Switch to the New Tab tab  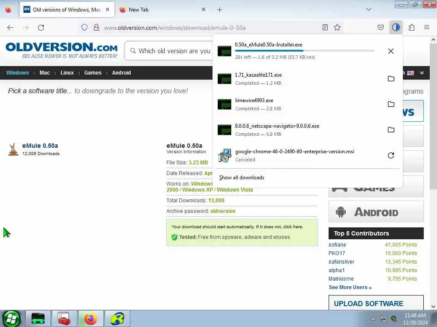tap(162, 9)
